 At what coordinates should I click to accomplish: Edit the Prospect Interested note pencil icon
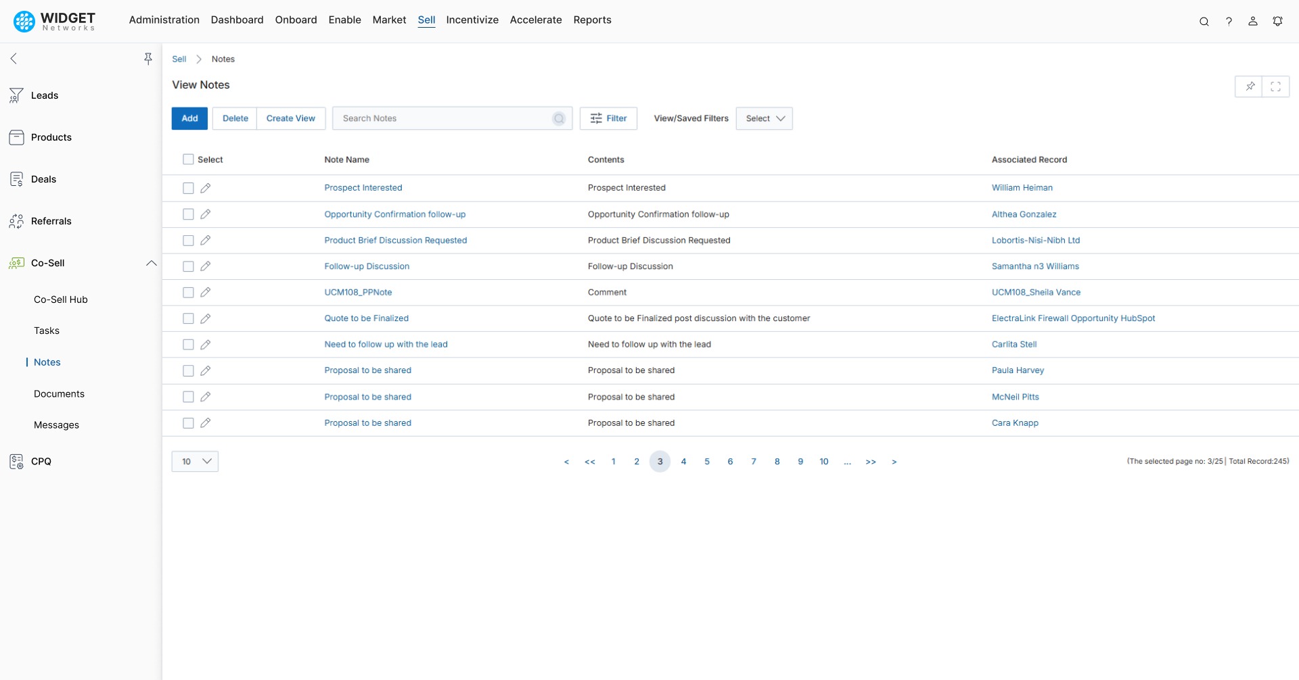(x=206, y=188)
